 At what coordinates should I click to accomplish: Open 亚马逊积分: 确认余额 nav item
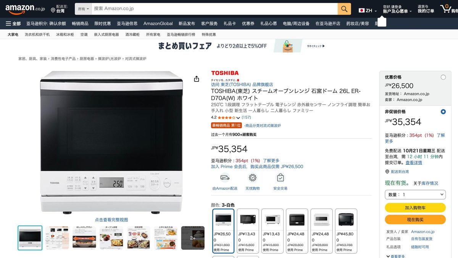[46, 23]
